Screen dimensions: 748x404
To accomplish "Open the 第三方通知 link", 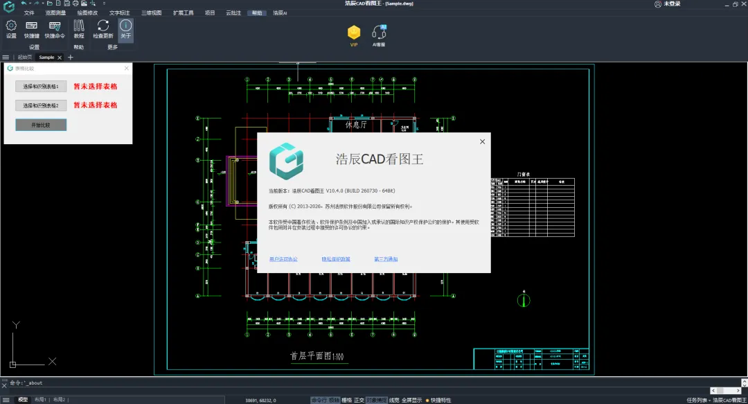I will point(386,259).
